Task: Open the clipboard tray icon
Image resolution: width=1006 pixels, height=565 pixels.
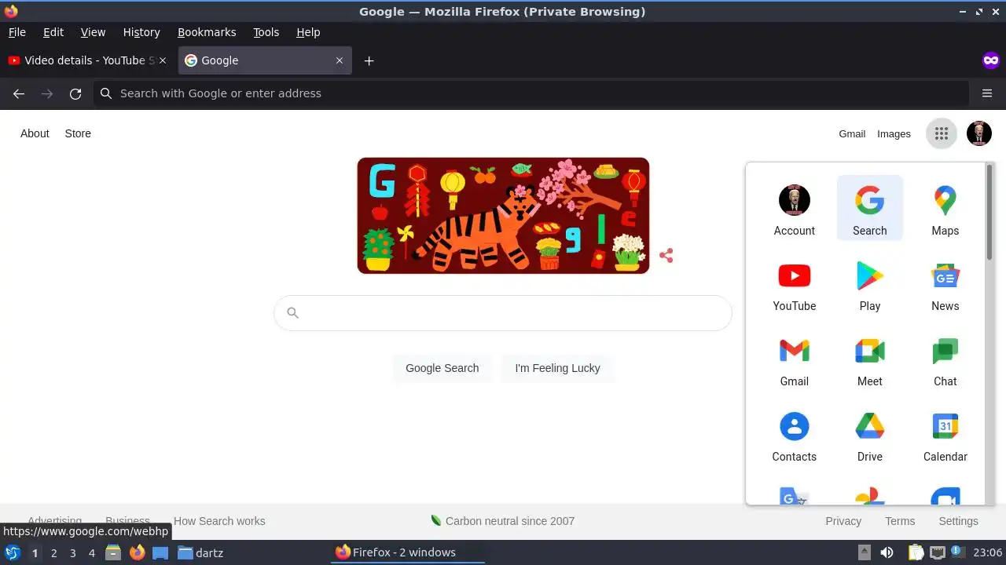Action: 916,552
